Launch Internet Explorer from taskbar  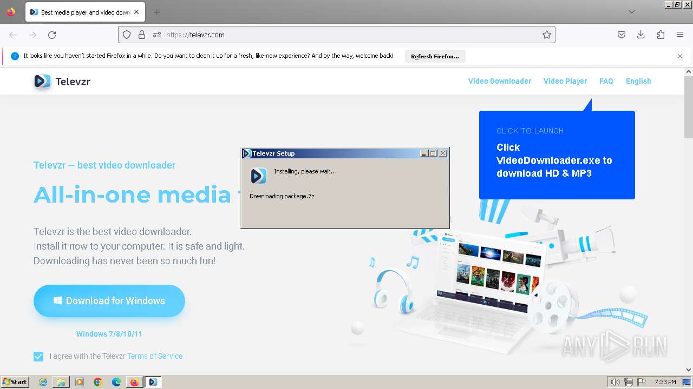tap(43, 382)
